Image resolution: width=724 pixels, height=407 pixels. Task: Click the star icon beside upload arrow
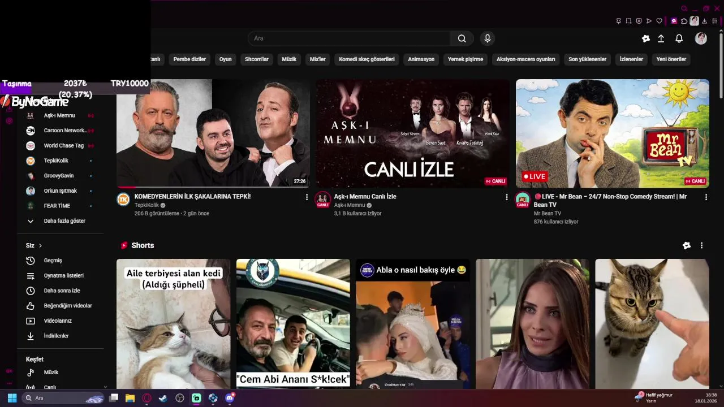[645, 38]
